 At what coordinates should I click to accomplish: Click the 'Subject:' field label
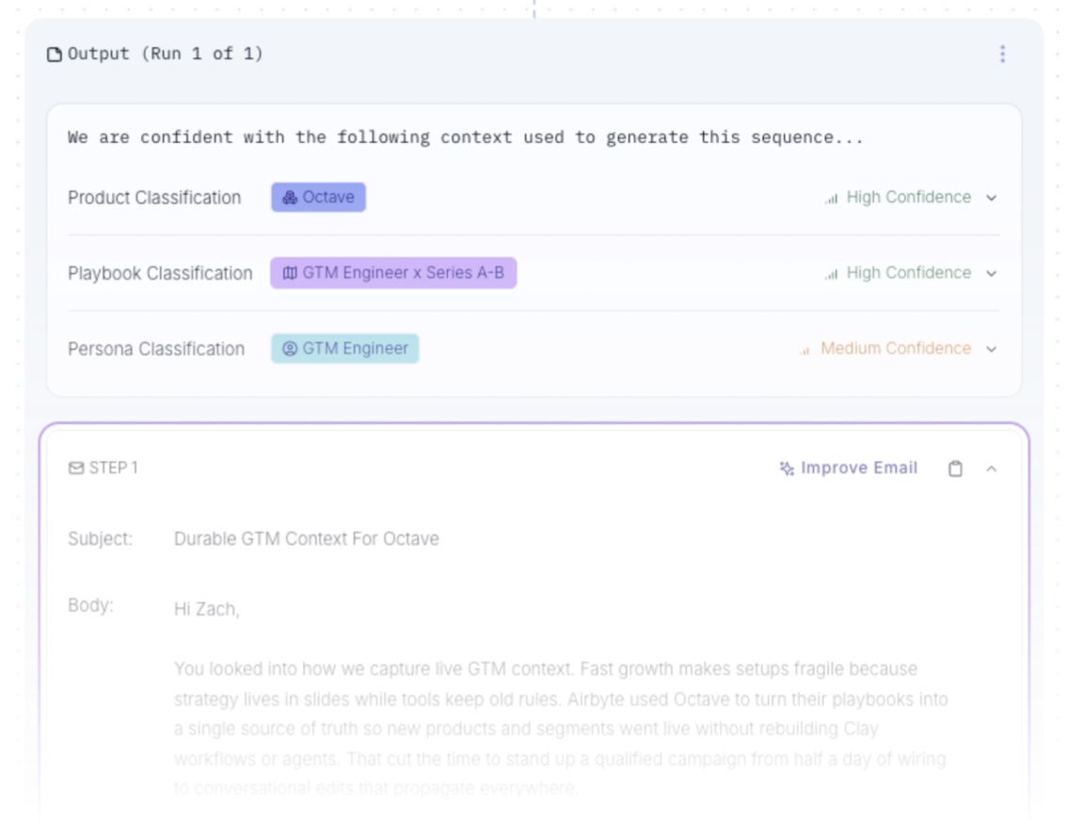click(x=100, y=539)
